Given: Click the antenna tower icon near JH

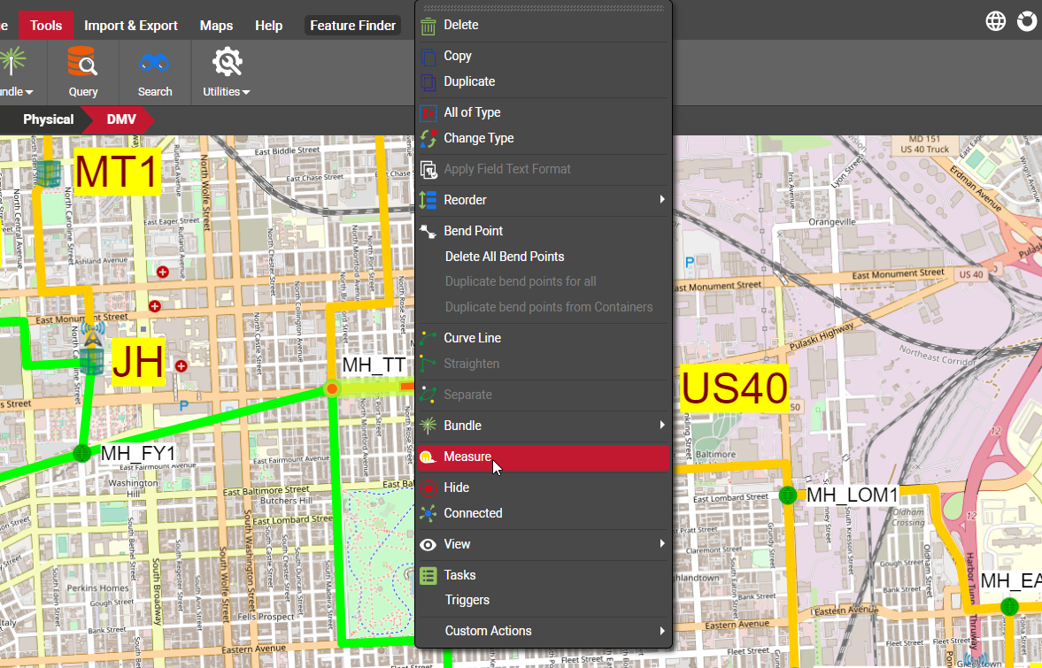Looking at the screenshot, I should click(90, 334).
